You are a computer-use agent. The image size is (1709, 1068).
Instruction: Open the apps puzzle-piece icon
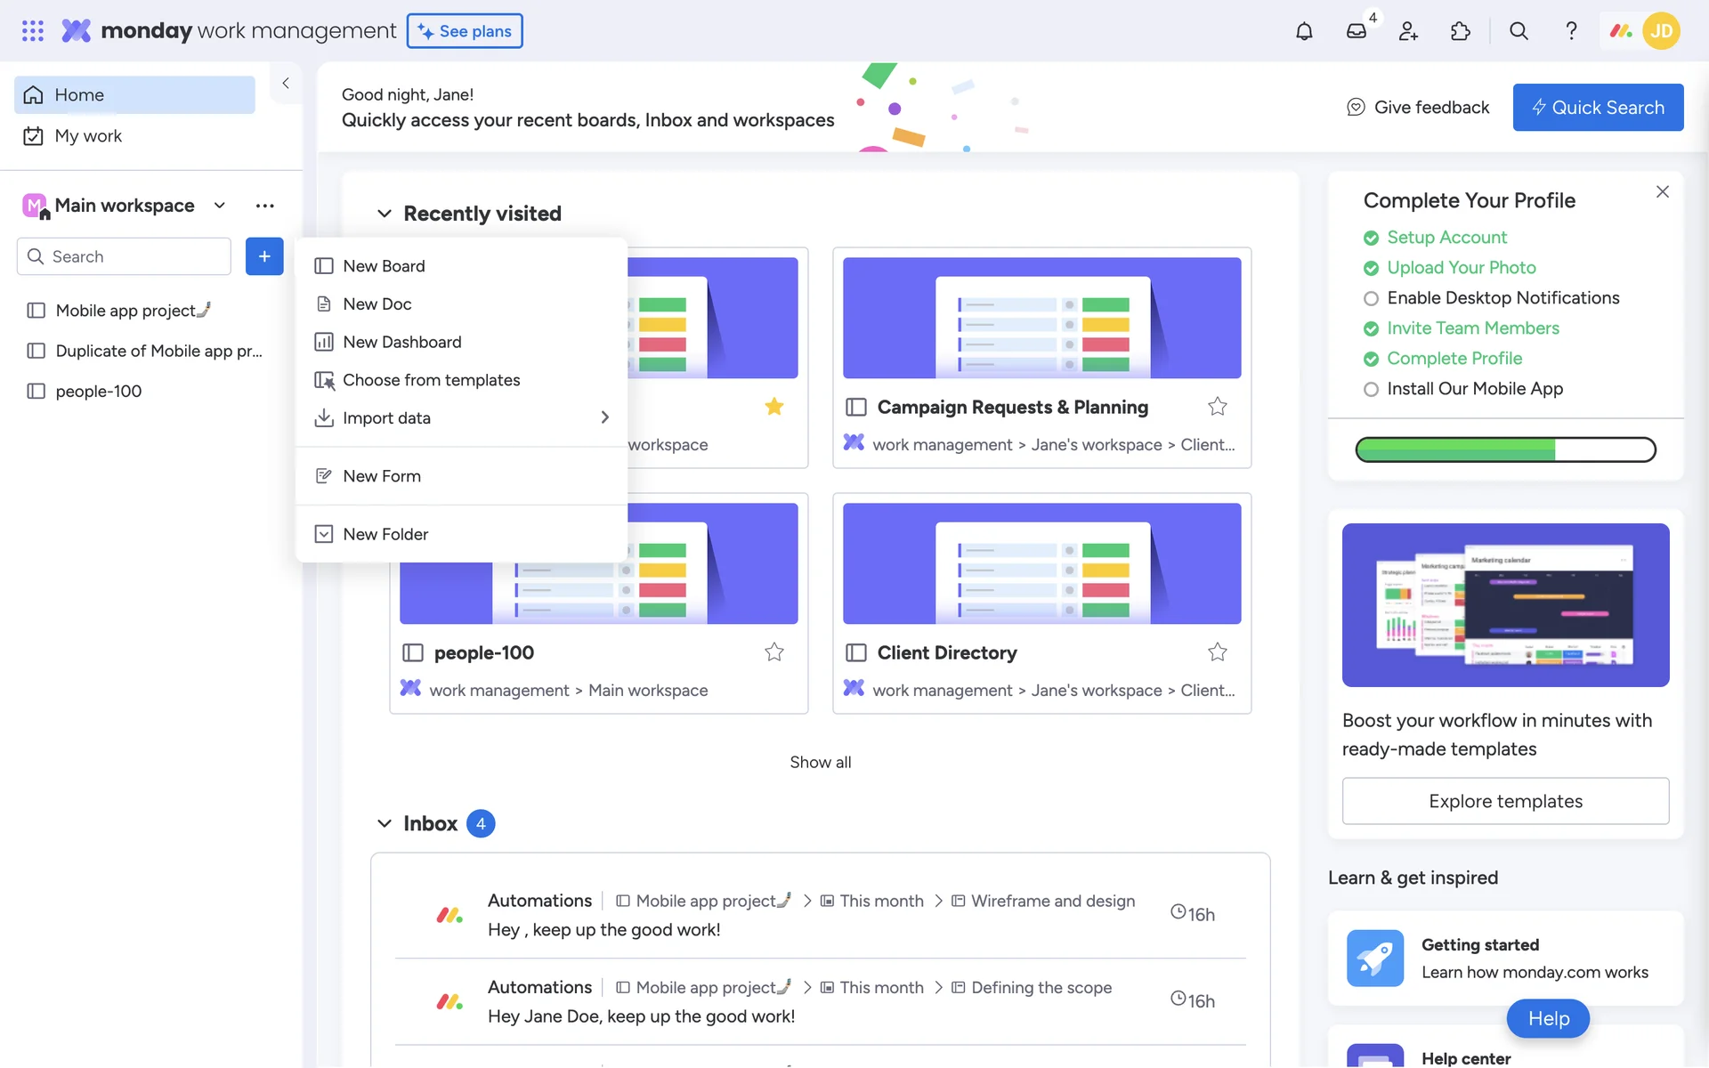point(1460,31)
